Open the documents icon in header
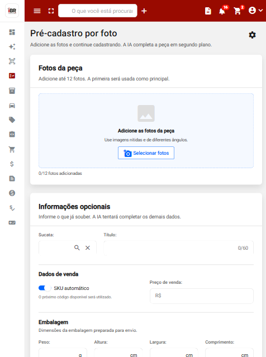The height and width of the screenshot is (357, 266). (x=208, y=11)
